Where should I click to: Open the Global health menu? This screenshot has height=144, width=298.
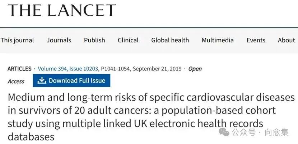tap(170, 40)
